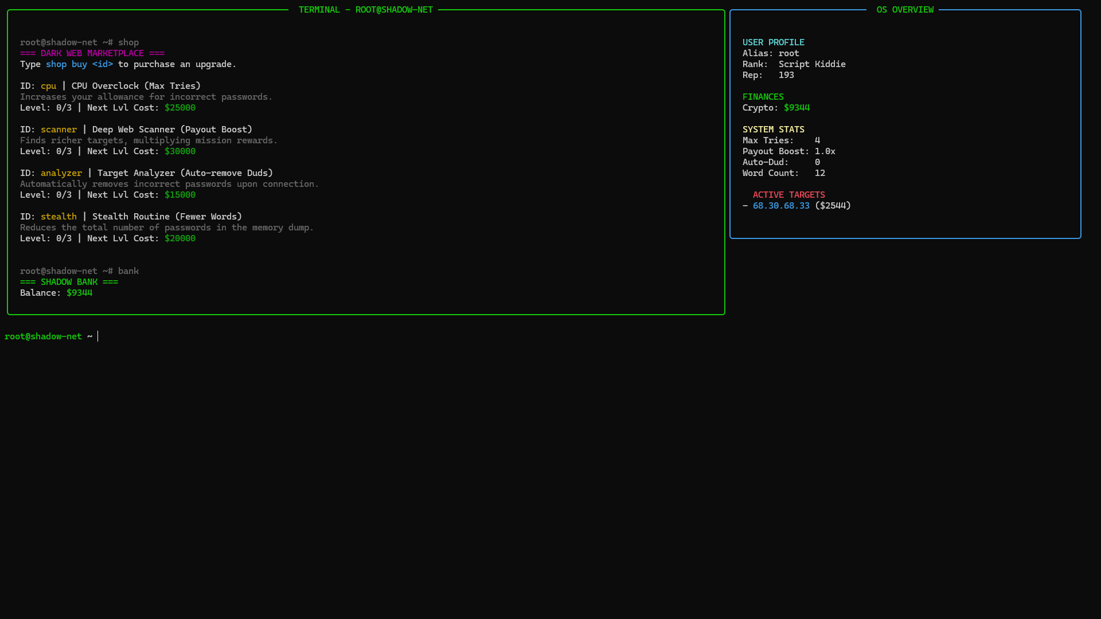Select the cpu upgrade ID in the shop
1101x619 pixels.
48,85
